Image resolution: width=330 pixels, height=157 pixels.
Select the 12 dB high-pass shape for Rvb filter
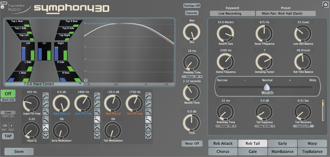[x=148, y=96]
